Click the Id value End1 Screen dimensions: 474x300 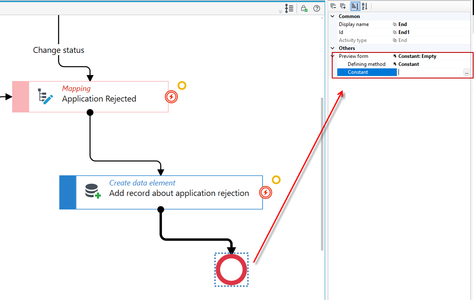click(x=404, y=32)
